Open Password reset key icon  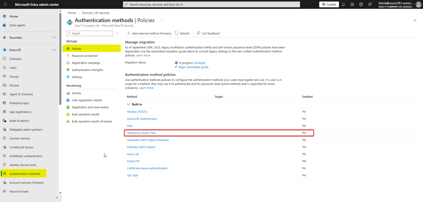(x=4, y=192)
